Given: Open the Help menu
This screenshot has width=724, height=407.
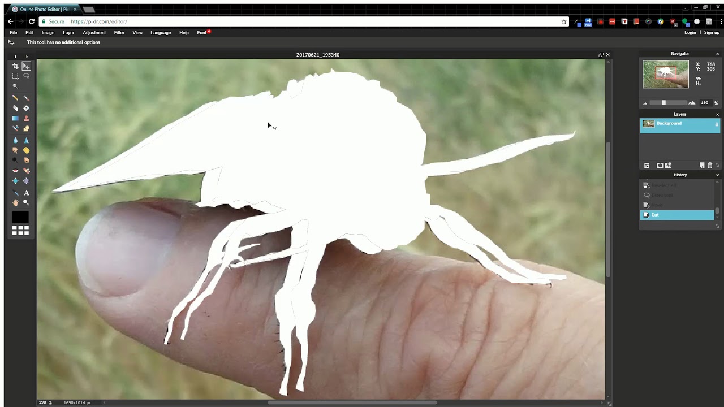Looking at the screenshot, I should (x=184, y=33).
